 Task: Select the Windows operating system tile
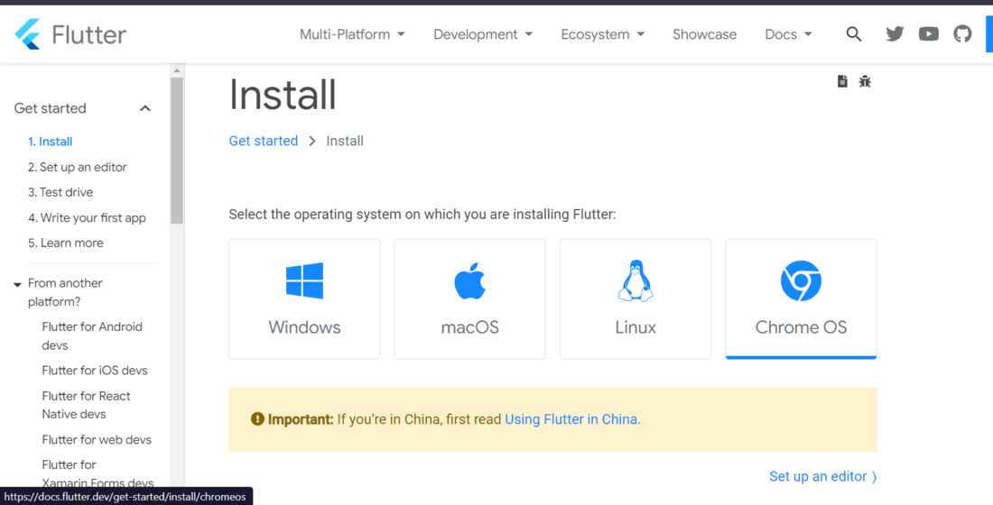pyautogui.click(x=304, y=298)
